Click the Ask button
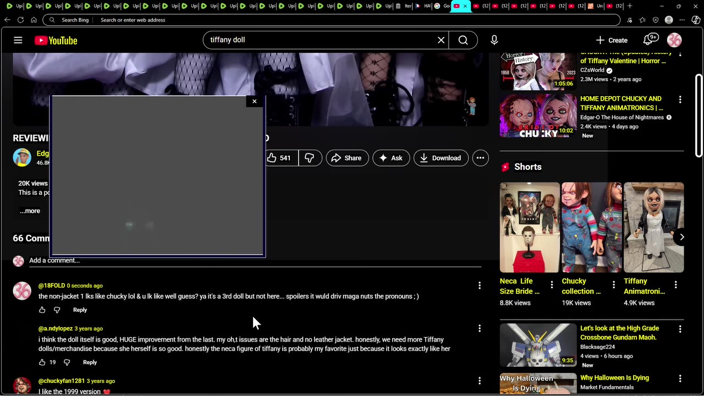Screen dimensions: 704x396 tap(391, 158)
